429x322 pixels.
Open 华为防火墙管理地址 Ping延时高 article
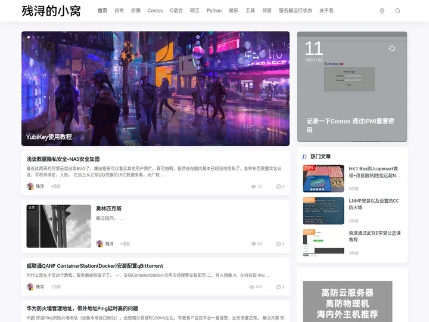(x=82, y=308)
